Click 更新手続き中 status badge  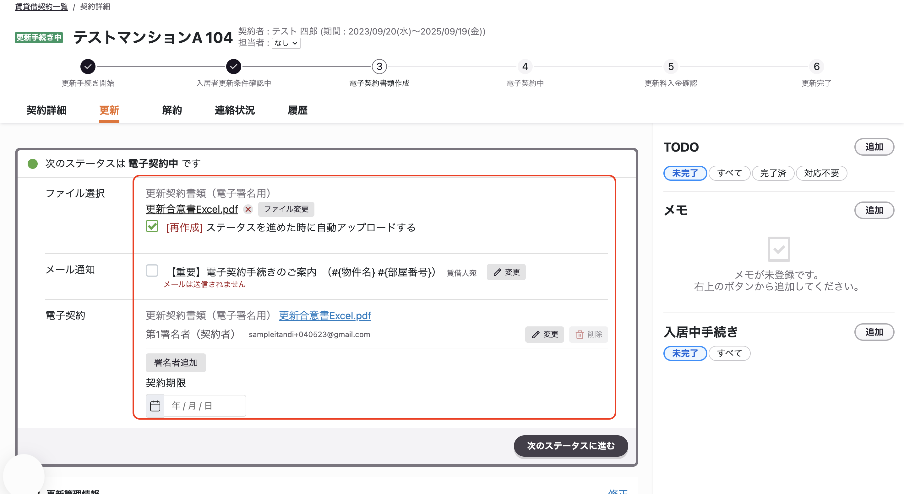(39, 38)
